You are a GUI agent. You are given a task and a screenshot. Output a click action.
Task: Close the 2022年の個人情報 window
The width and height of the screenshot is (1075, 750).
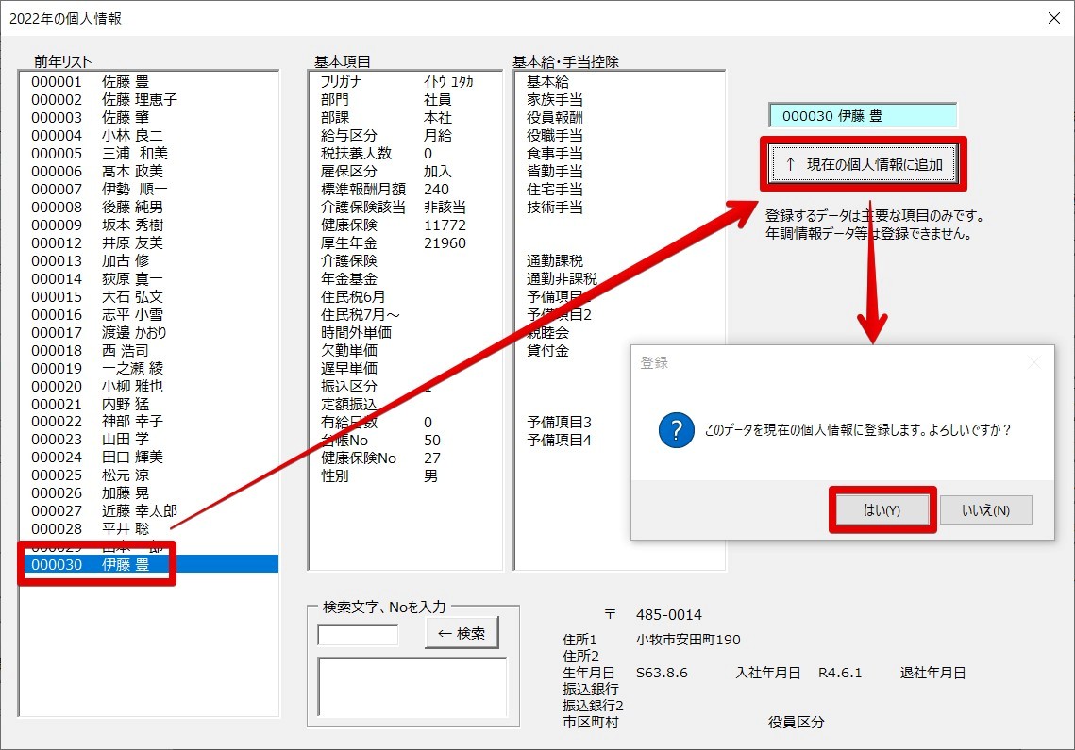coord(1053,18)
